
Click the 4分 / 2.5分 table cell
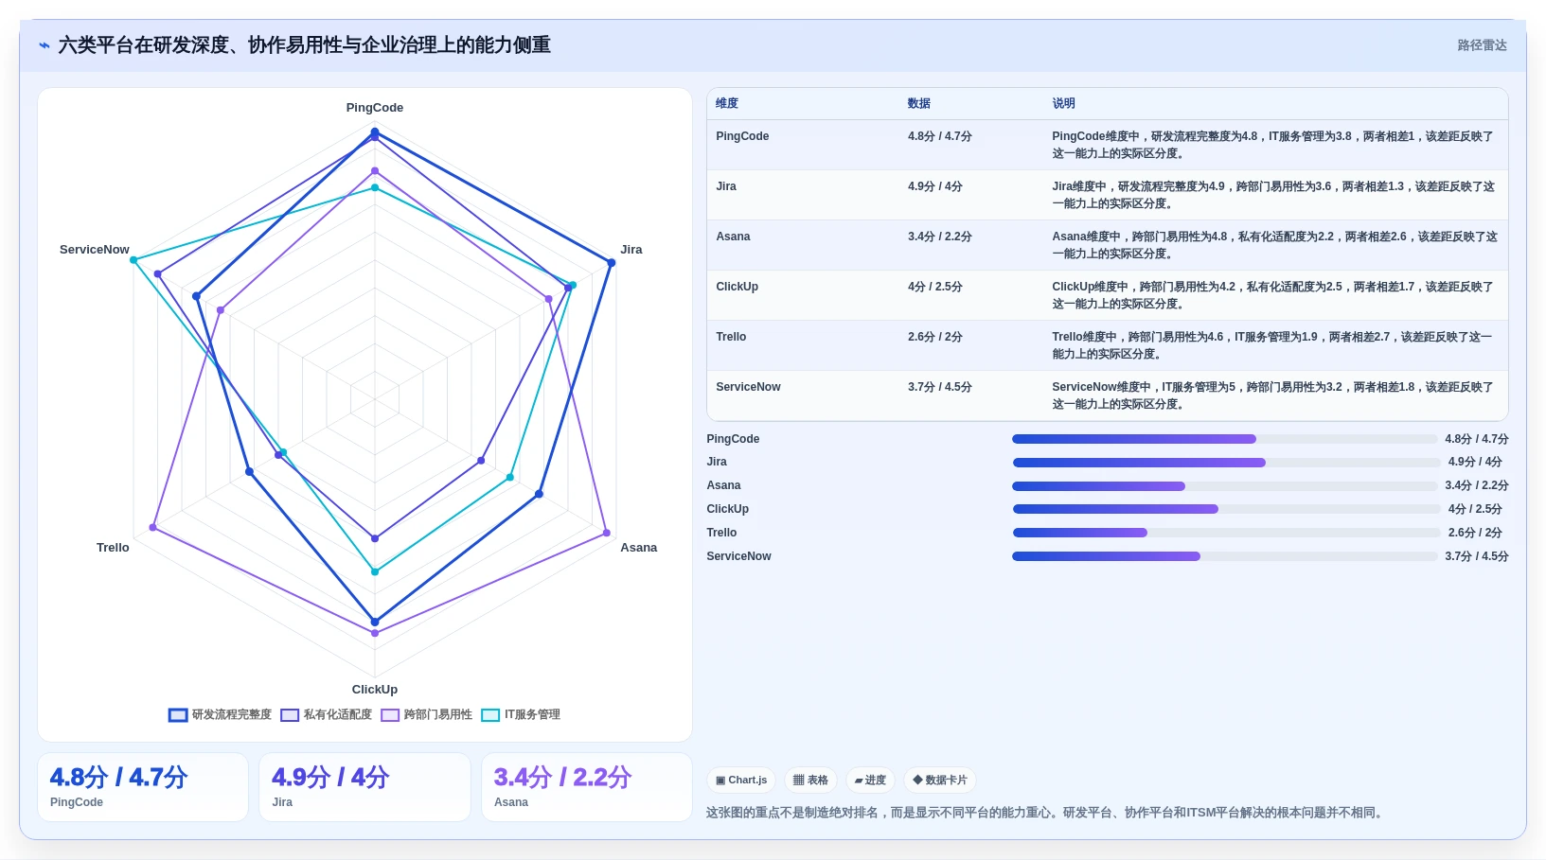(x=935, y=287)
